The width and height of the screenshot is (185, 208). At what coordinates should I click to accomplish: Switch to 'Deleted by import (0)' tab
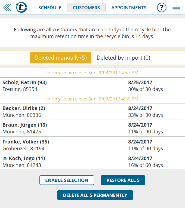click(123, 57)
